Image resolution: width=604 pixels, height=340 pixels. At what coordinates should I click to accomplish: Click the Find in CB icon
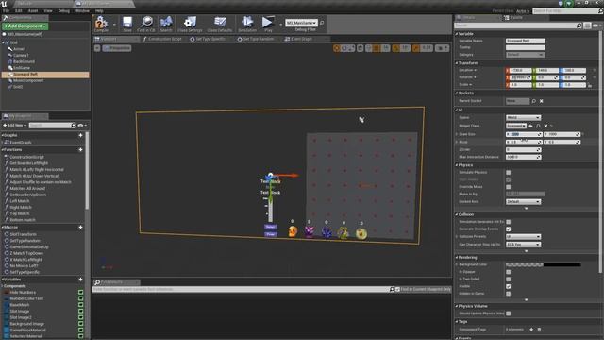coord(146,24)
